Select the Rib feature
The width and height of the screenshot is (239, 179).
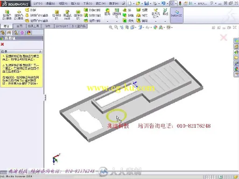click(x=127, y=10)
